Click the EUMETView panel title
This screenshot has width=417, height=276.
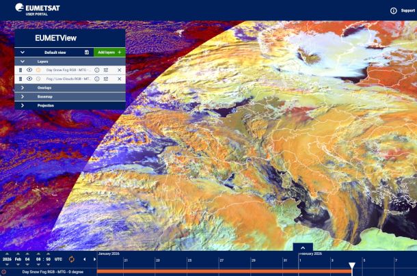point(55,38)
